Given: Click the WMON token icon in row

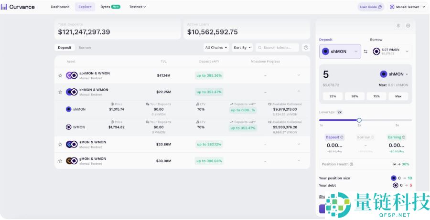Looking at the screenshot, I should coord(69,127).
